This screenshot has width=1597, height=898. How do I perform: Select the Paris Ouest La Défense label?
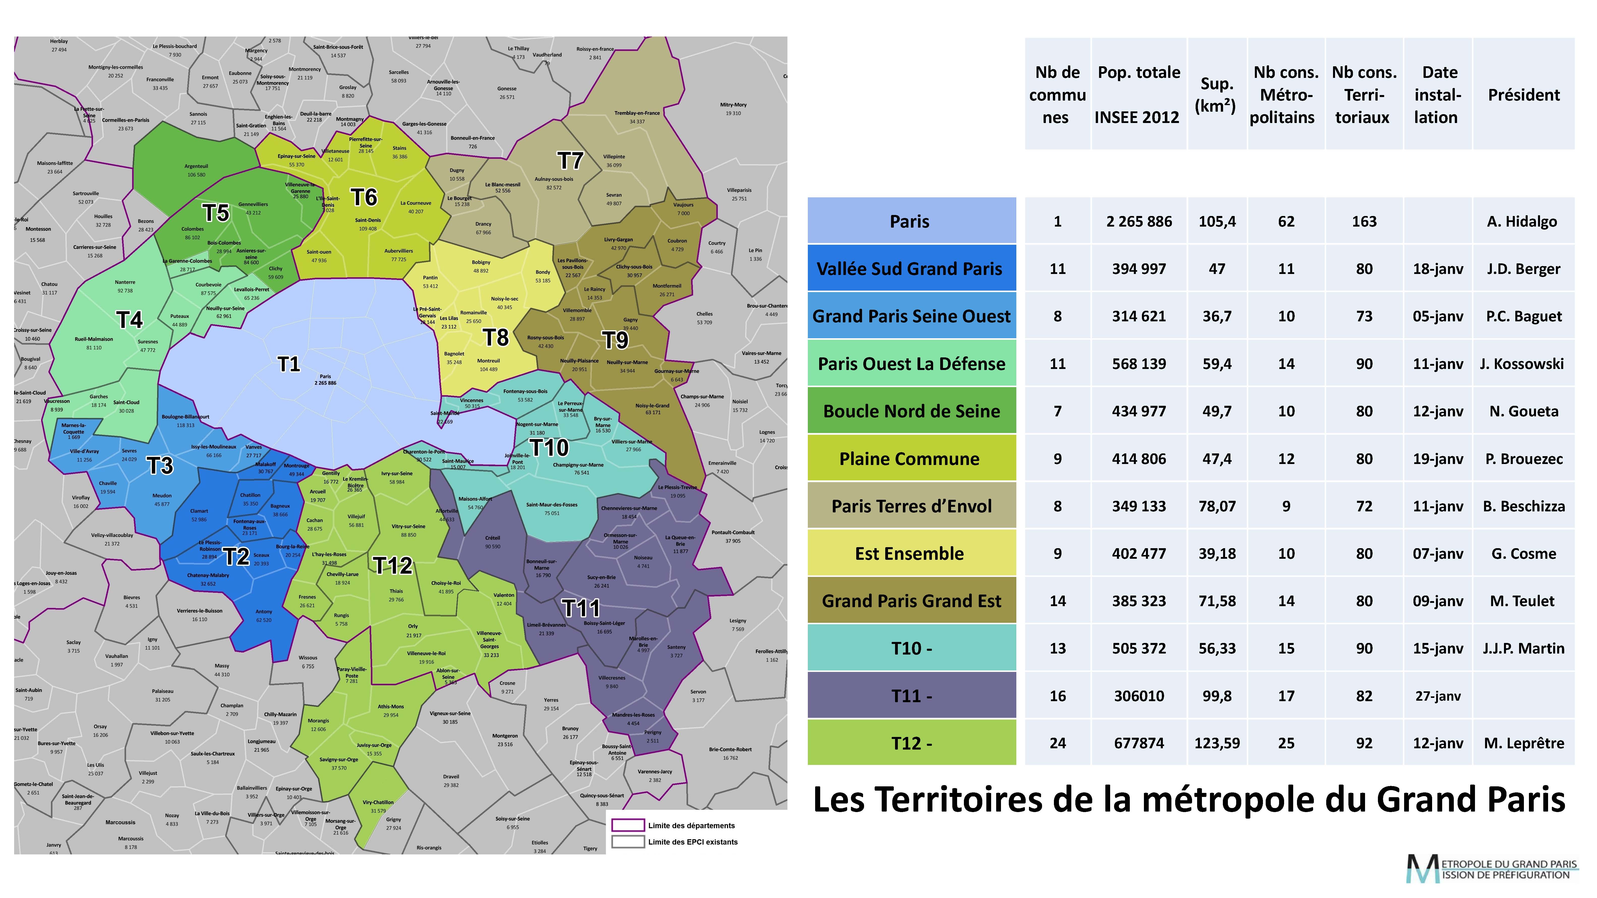[911, 364]
